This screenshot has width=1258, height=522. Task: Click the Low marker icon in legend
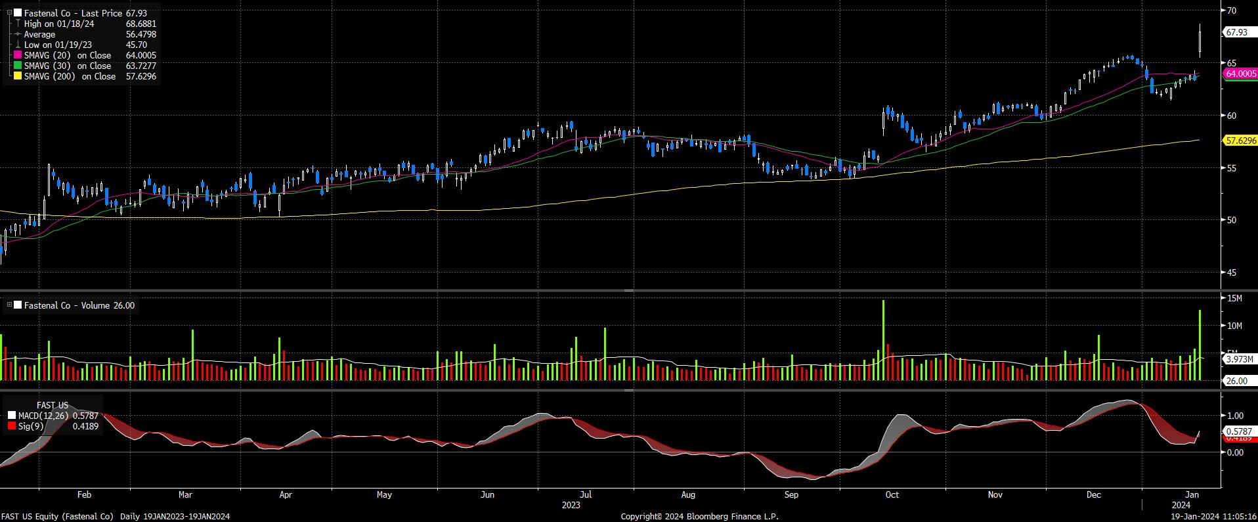18,45
